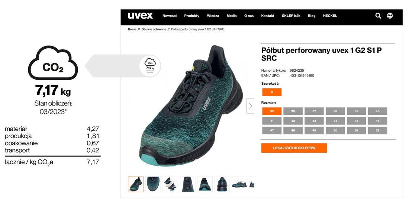Select width 11 option
This screenshot has width=409, height=214.
(272, 92)
